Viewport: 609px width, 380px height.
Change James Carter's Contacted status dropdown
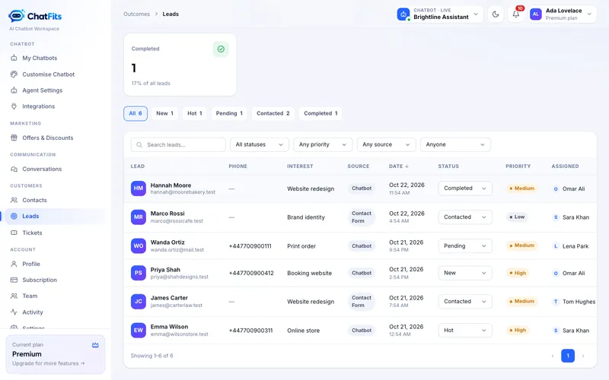(x=465, y=301)
